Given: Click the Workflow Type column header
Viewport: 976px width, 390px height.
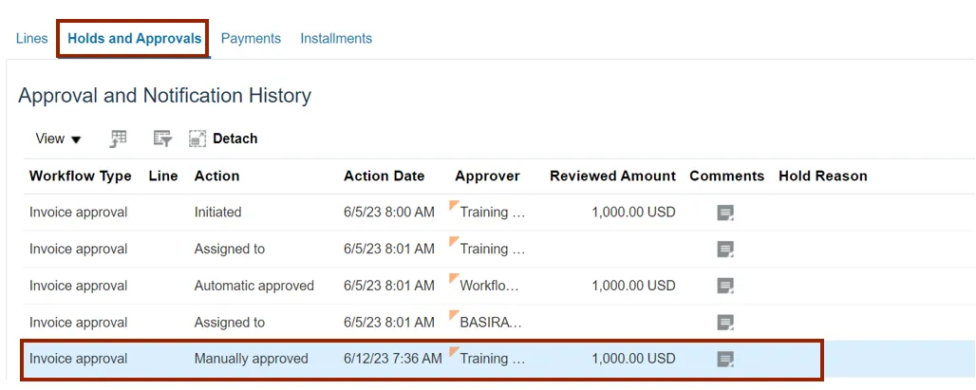Looking at the screenshot, I should click(x=80, y=176).
